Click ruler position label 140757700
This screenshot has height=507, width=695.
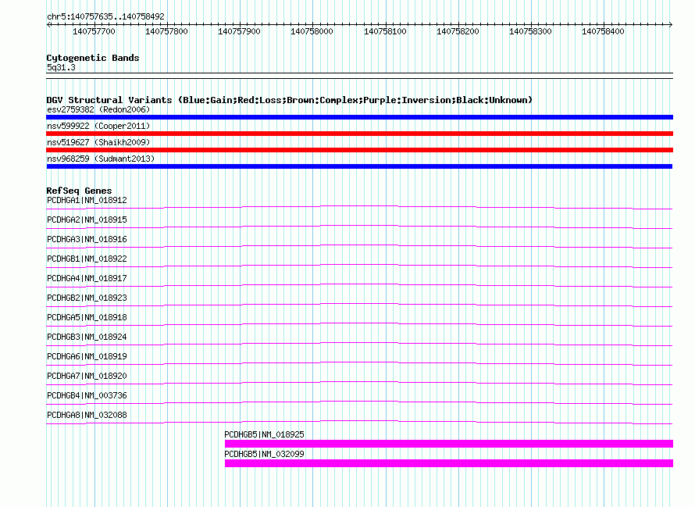[x=94, y=31]
